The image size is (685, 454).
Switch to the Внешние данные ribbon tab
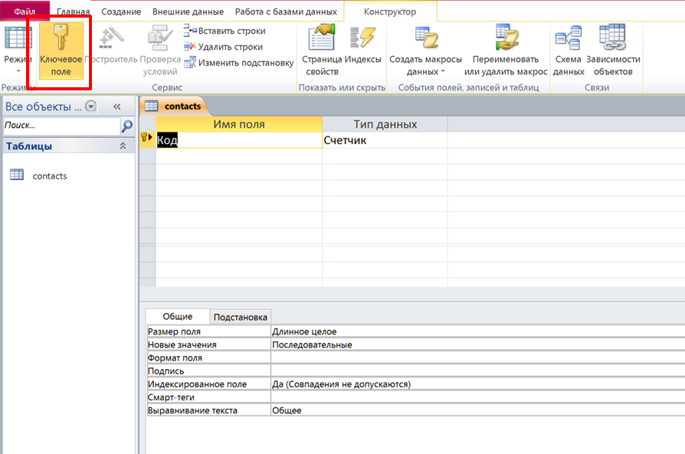(x=188, y=11)
